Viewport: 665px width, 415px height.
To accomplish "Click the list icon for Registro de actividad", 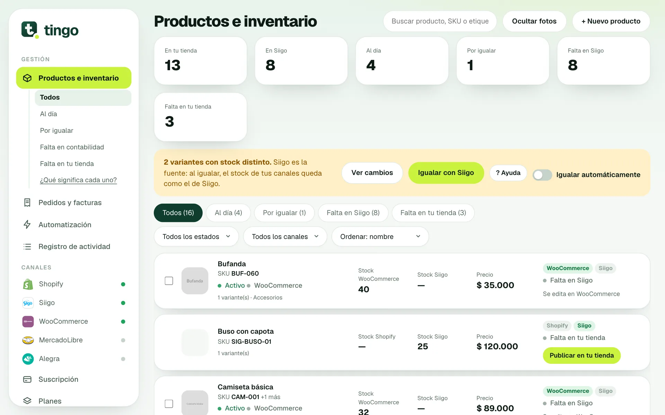I will 27,247.
